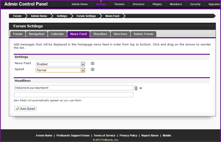Open the News Feed Enabled dropdown
The height and width of the screenshot is (142, 221).
tap(60, 64)
